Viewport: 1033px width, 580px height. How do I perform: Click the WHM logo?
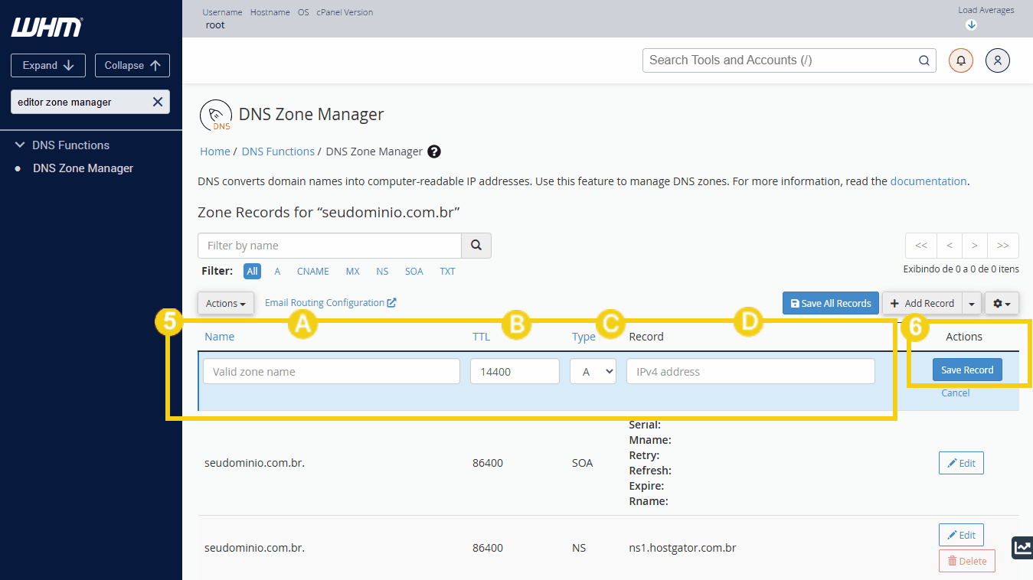pyautogui.click(x=47, y=28)
